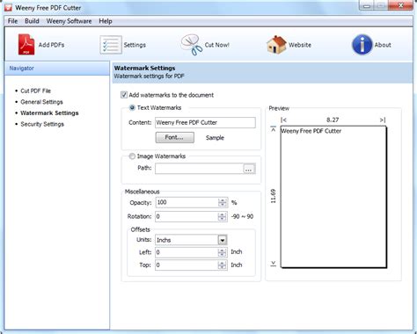Select Watermark Settings in Navigator
Screen dimensions: 417x334
click(49, 113)
